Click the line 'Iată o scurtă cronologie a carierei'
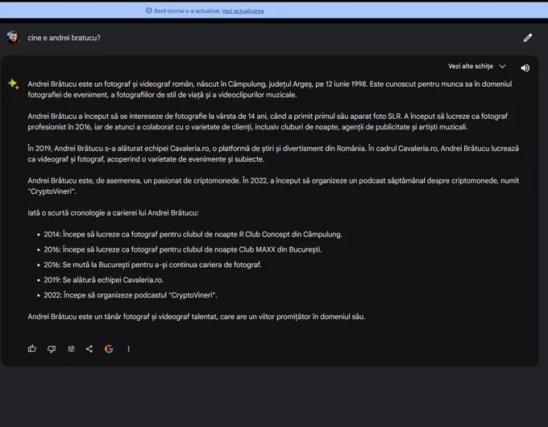548x427 pixels. point(114,213)
